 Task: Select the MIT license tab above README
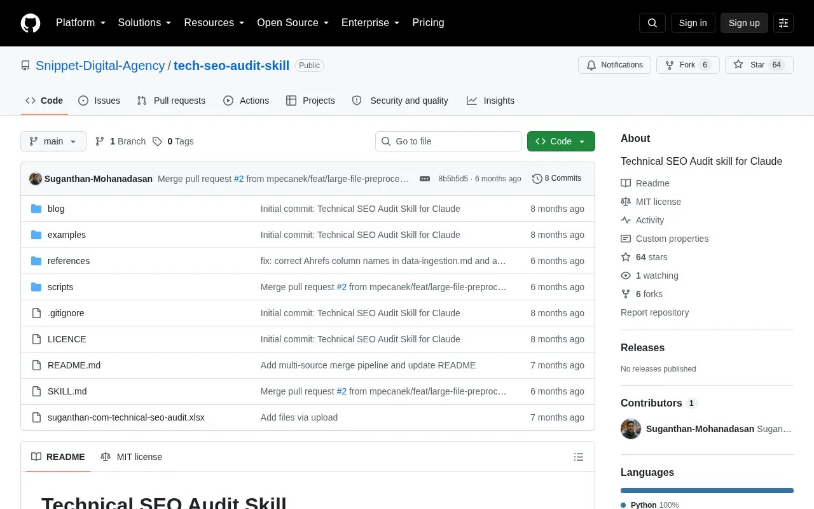[x=131, y=457]
